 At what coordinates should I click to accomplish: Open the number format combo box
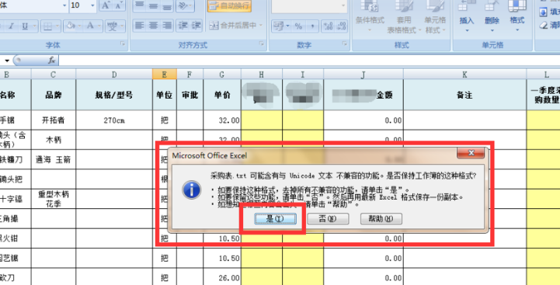(309, 5)
